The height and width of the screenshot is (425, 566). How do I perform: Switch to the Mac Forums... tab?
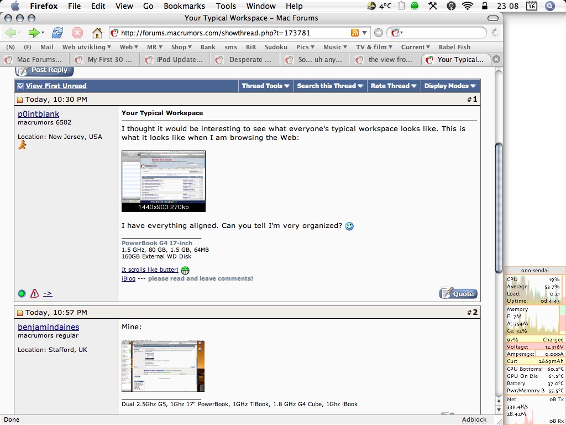tap(35, 59)
